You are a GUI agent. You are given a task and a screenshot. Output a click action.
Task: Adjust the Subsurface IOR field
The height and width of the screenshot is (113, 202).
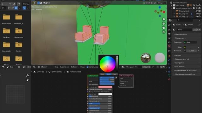pyautogui.click(x=100, y=96)
